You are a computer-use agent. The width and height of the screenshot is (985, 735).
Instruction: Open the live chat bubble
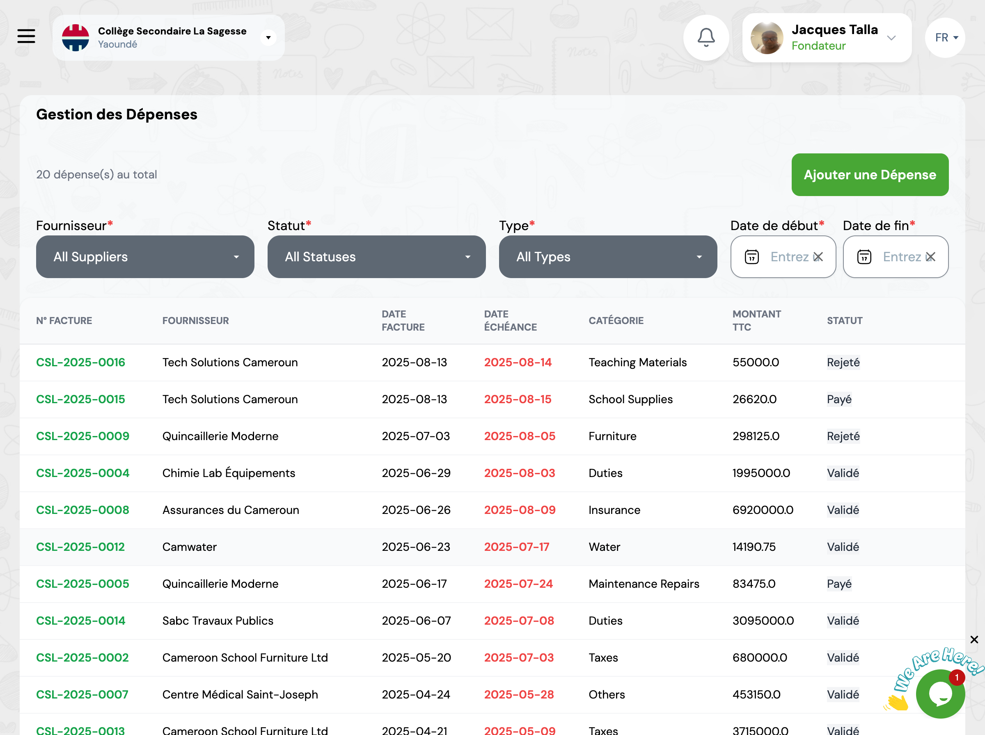(x=940, y=694)
